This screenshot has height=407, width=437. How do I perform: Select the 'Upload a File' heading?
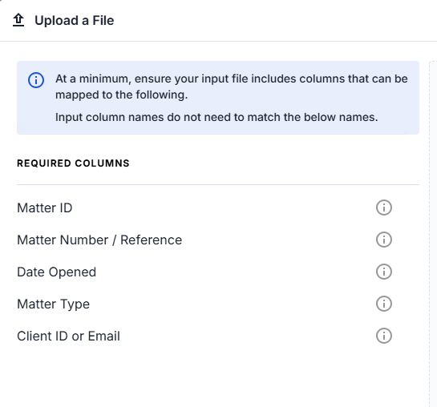pyautogui.click(x=74, y=21)
